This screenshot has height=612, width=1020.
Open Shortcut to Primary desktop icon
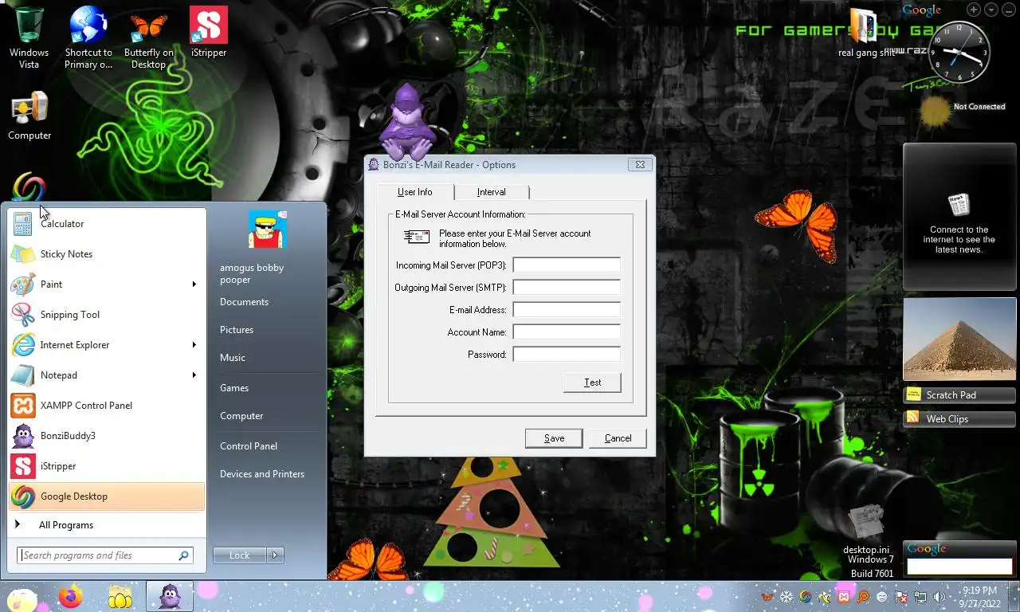point(88,37)
